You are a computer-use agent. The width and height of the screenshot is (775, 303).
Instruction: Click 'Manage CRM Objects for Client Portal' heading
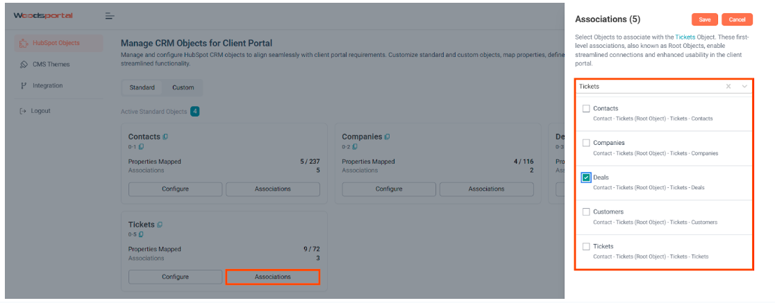click(197, 44)
